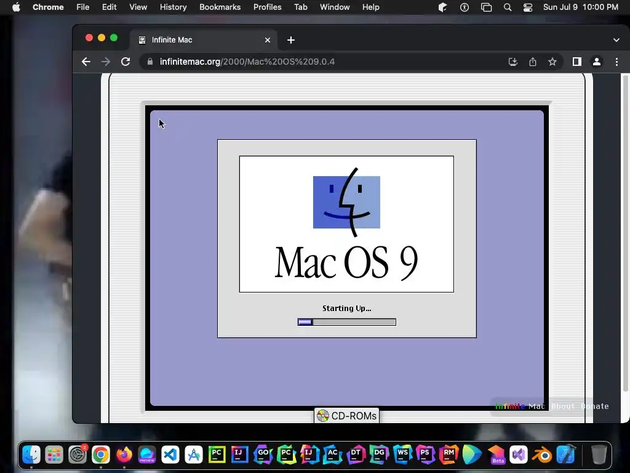630x473 pixels.
Task: Click the share icon in address bar
Action: (x=533, y=62)
